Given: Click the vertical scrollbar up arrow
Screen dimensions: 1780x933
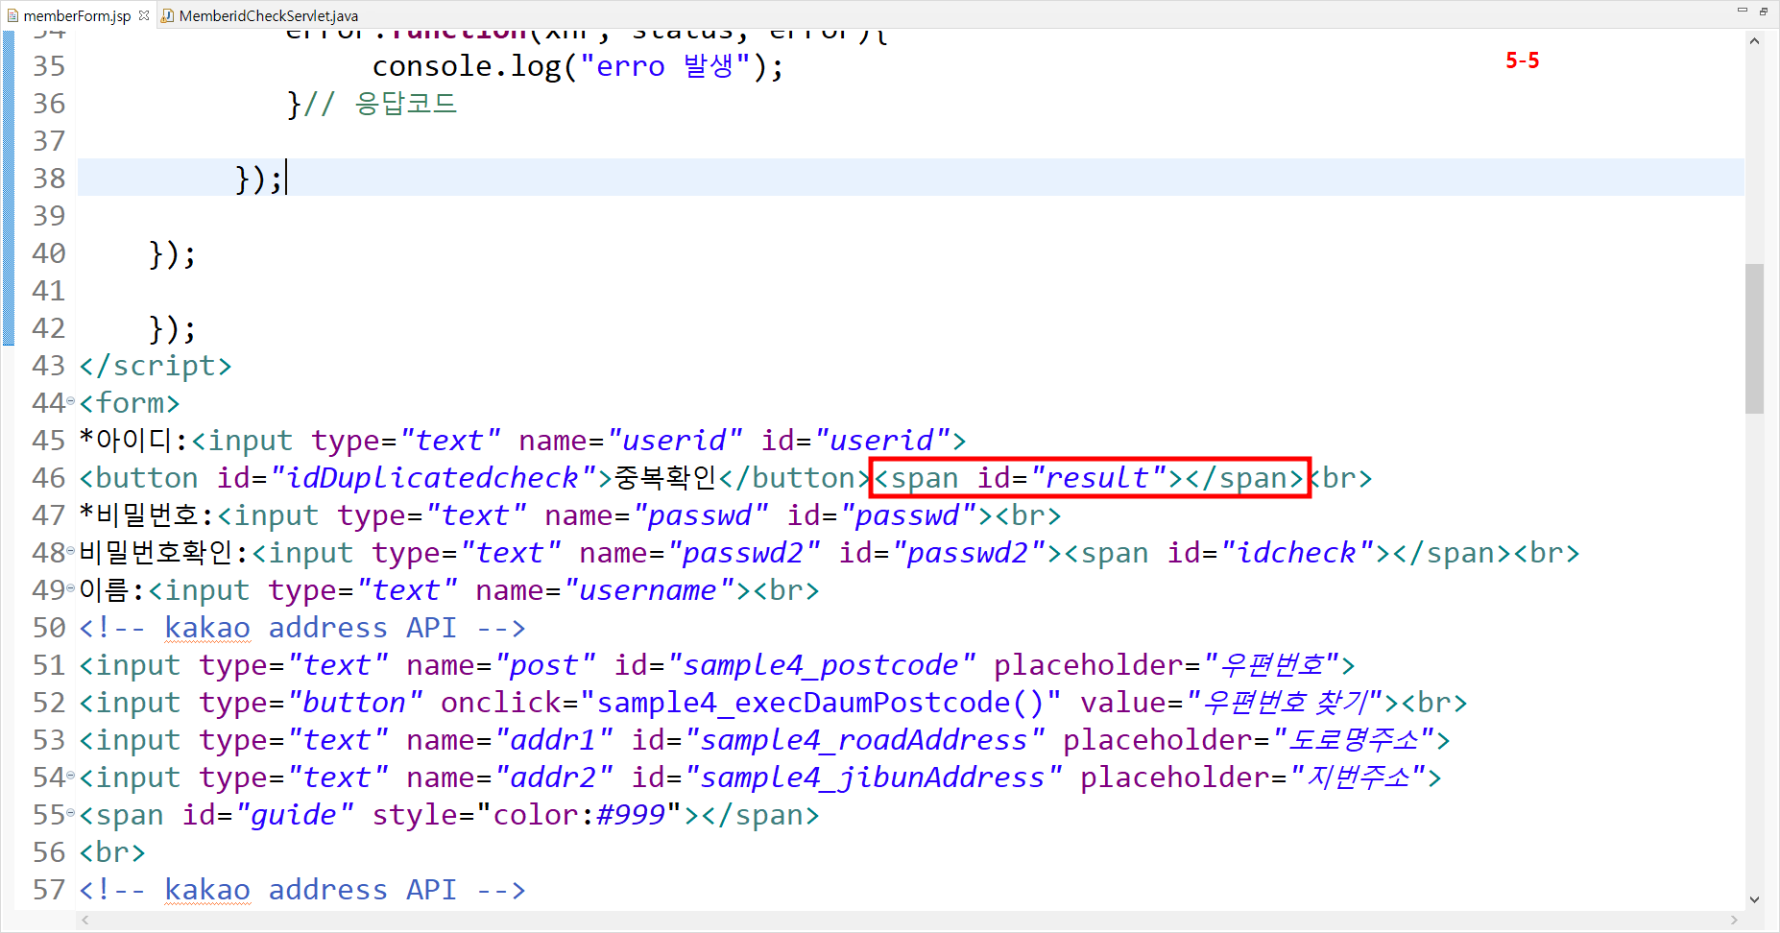Looking at the screenshot, I should [1755, 41].
